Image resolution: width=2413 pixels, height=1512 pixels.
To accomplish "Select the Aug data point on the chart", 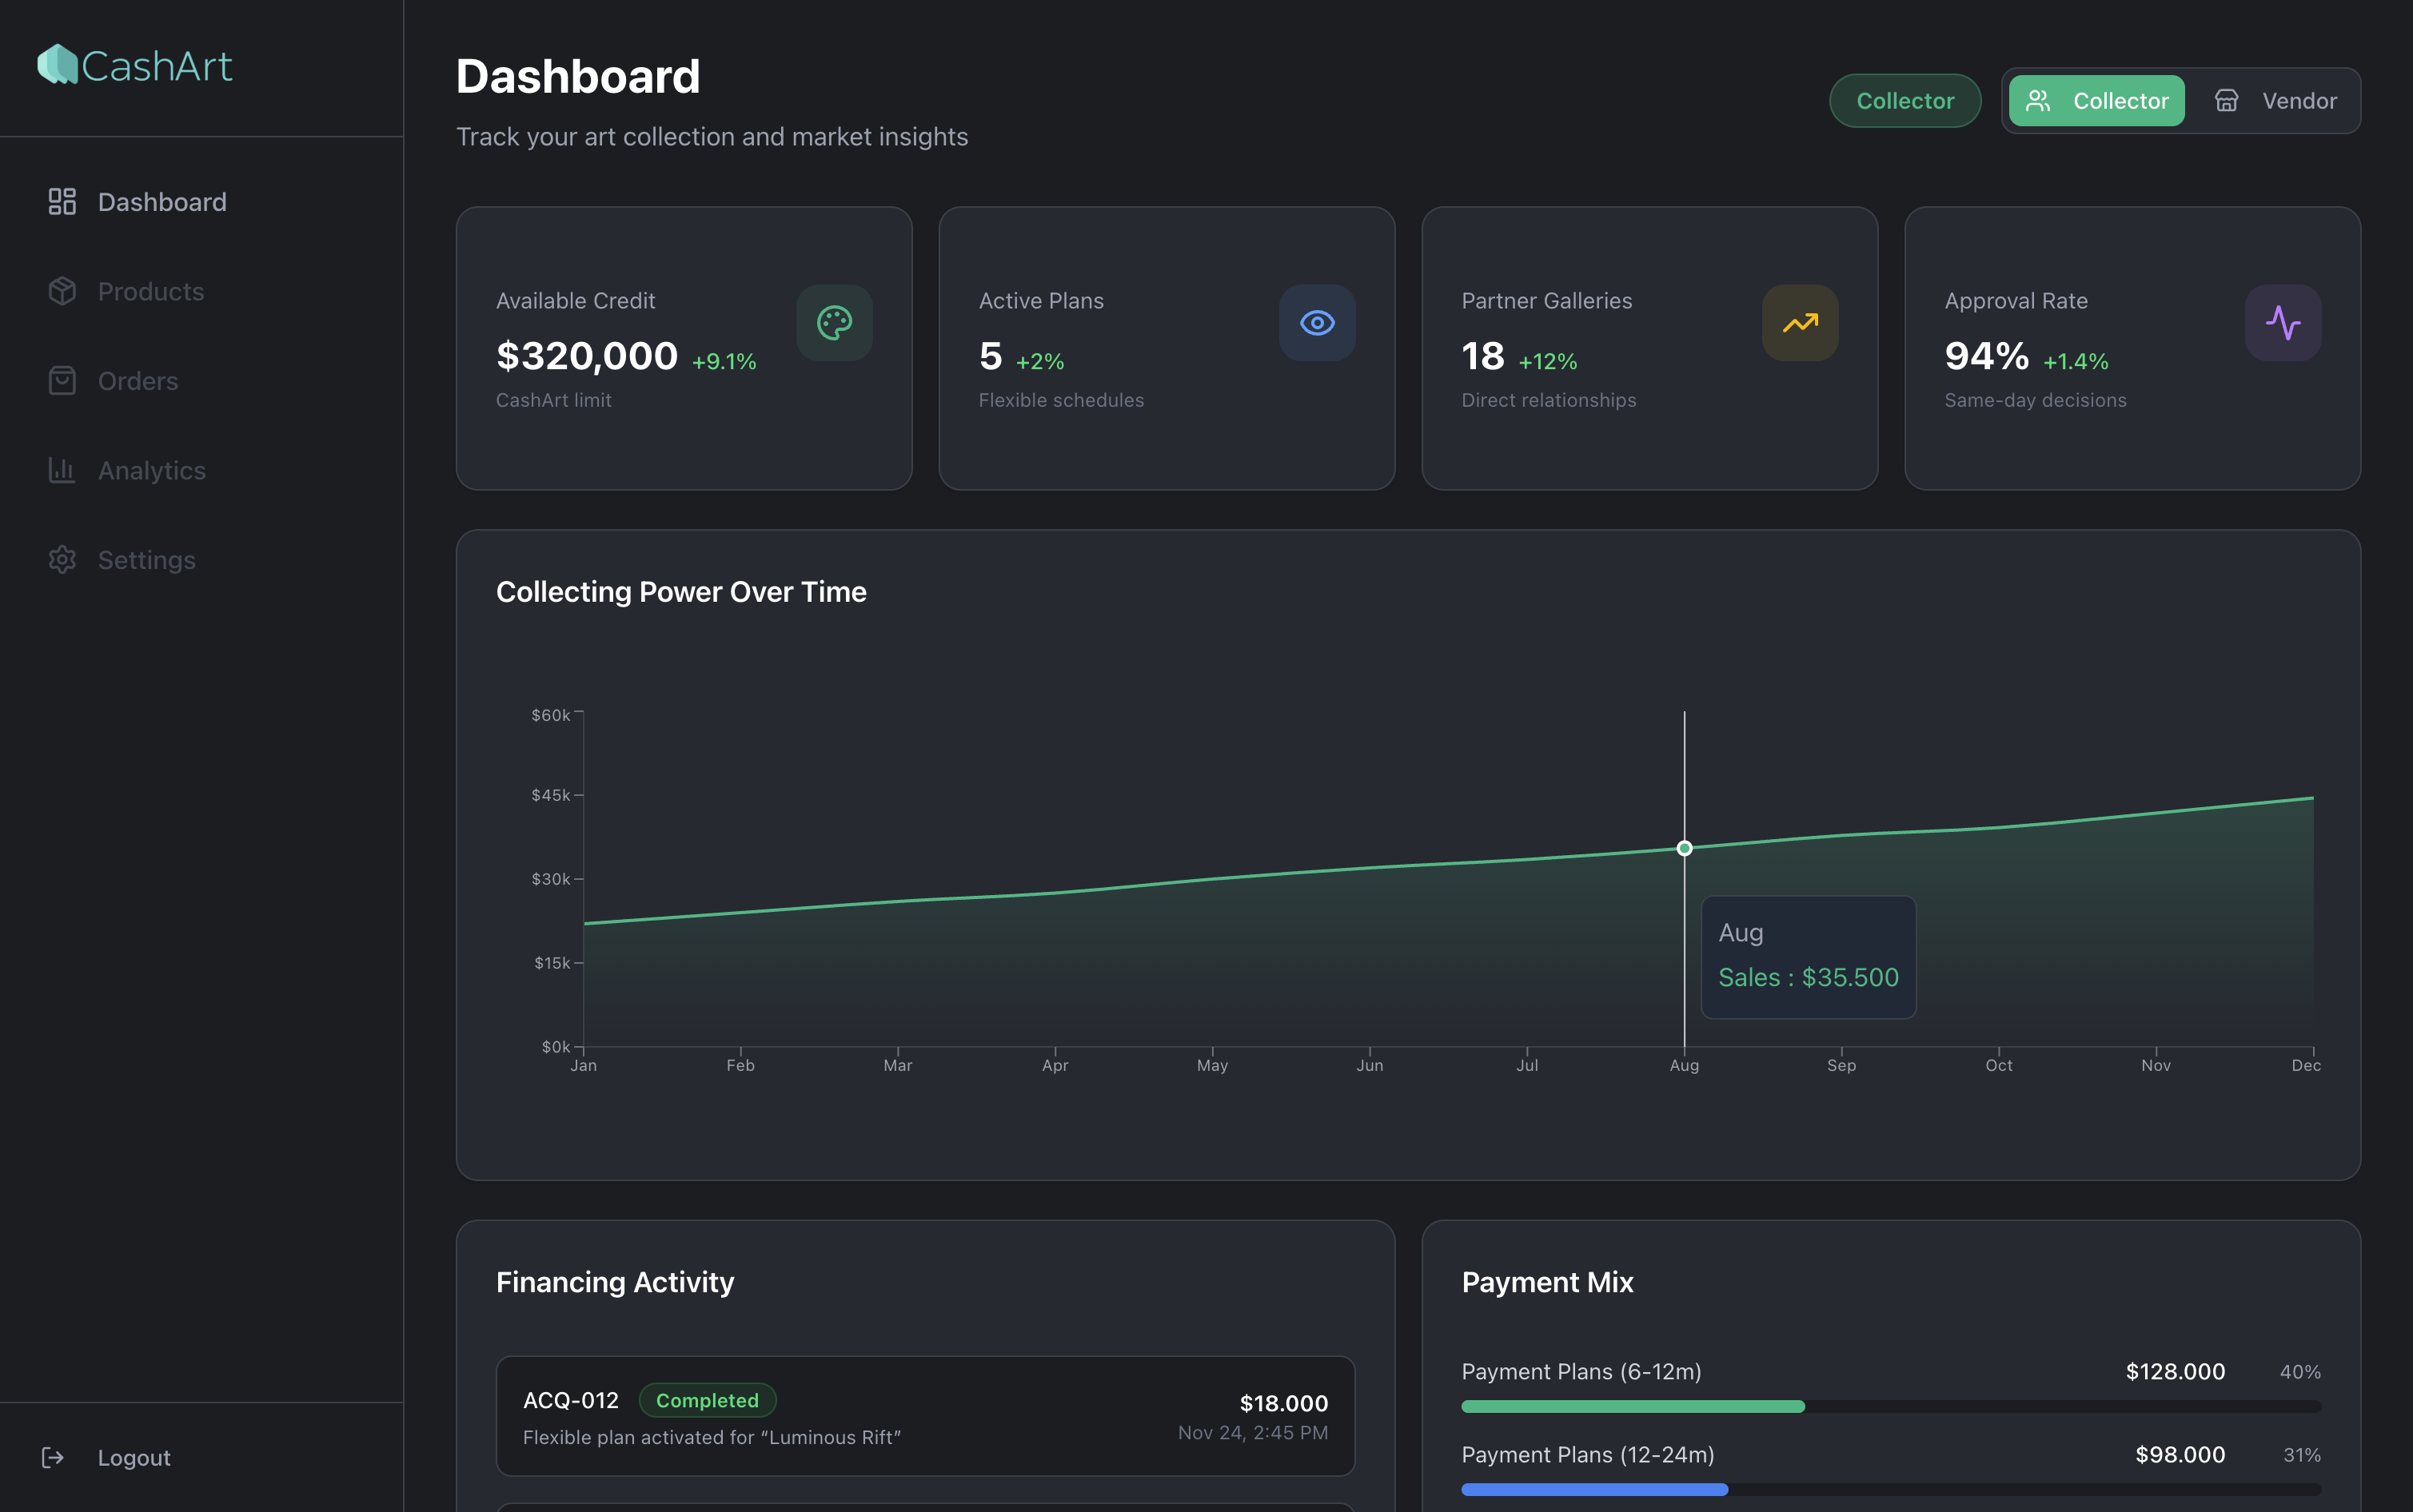I will (1685, 847).
